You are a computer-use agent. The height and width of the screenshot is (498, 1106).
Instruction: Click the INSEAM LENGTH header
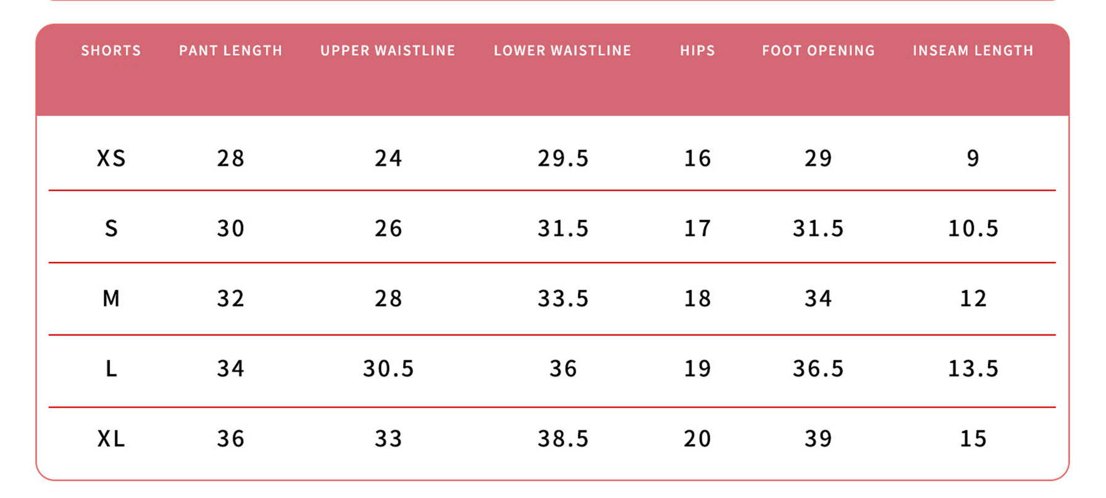[x=973, y=50]
